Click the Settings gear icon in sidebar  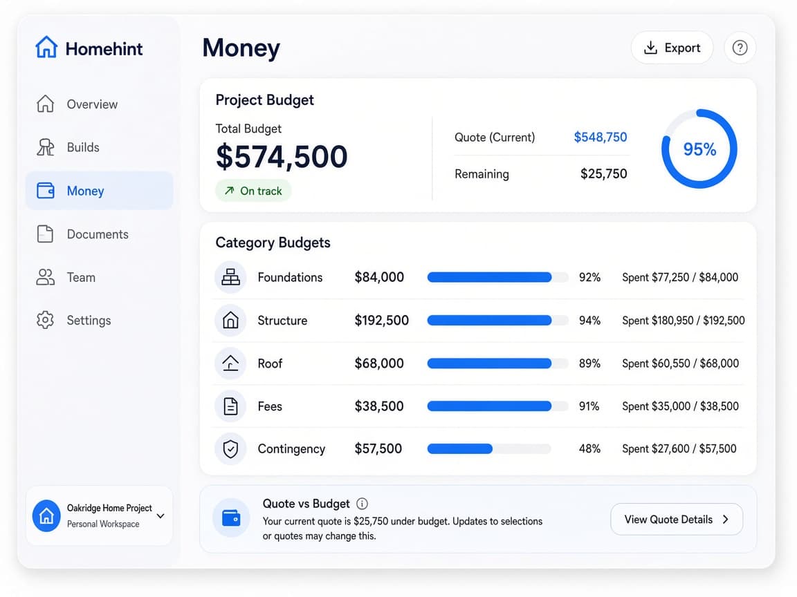45,321
